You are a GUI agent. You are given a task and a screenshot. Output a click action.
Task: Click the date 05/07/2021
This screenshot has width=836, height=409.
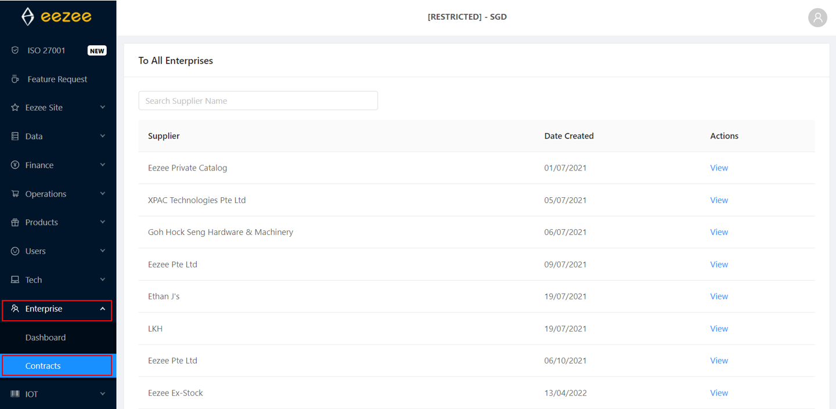click(x=565, y=200)
